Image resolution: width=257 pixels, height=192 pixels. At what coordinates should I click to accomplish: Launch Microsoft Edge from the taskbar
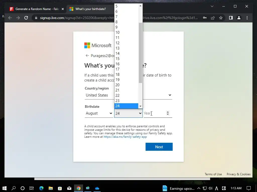[41, 188]
